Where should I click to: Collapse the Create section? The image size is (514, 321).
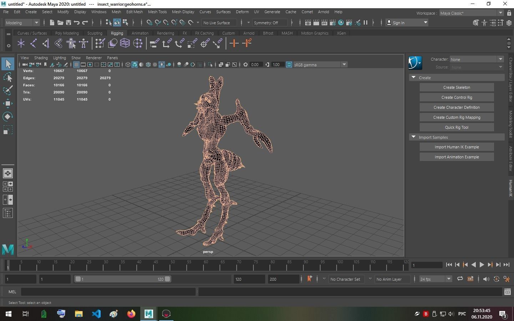[413, 77]
